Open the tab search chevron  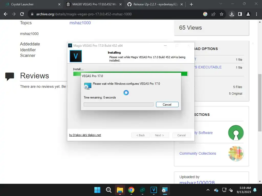click(x=221, y=4)
